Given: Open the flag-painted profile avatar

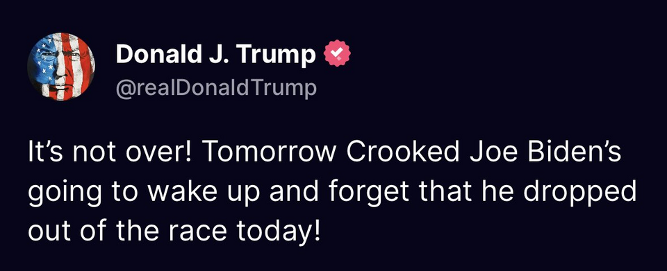Looking at the screenshot, I should (61, 67).
